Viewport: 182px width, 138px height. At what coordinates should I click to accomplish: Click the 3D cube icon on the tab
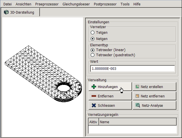tap(6, 12)
